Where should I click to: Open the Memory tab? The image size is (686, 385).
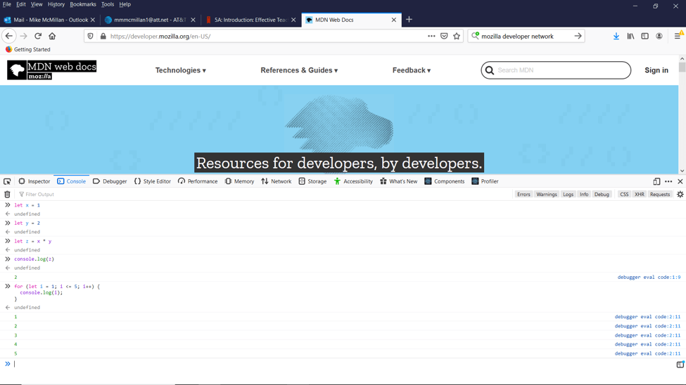pyautogui.click(x=239, y=181)
